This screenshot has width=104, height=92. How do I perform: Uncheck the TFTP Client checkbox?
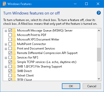coord(10,79)
